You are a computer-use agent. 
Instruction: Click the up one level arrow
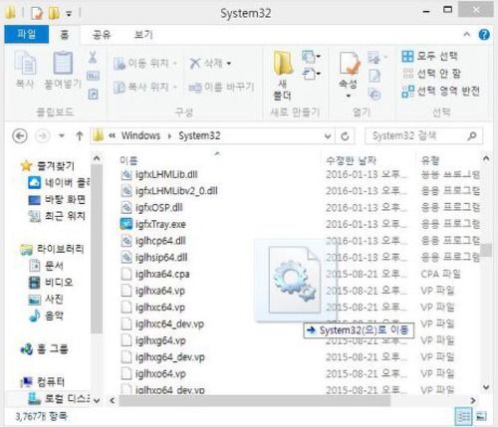[x=79, y=136]
